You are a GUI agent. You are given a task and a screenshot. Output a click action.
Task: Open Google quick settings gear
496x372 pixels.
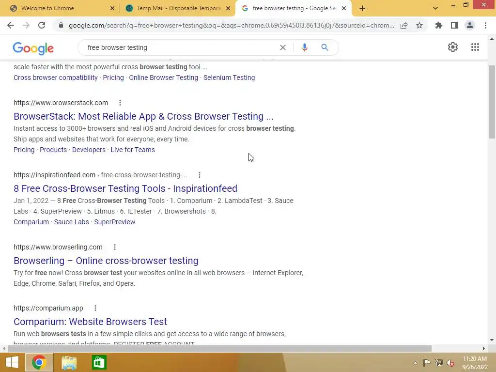click(453, 47)
